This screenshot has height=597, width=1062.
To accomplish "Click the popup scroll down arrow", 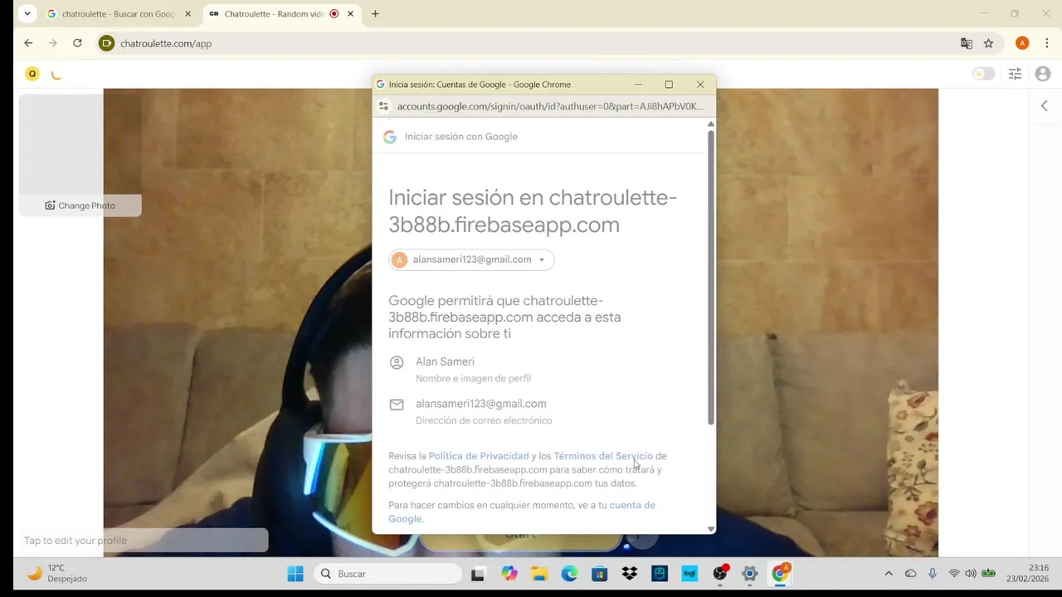I will (x=710, y=529).
